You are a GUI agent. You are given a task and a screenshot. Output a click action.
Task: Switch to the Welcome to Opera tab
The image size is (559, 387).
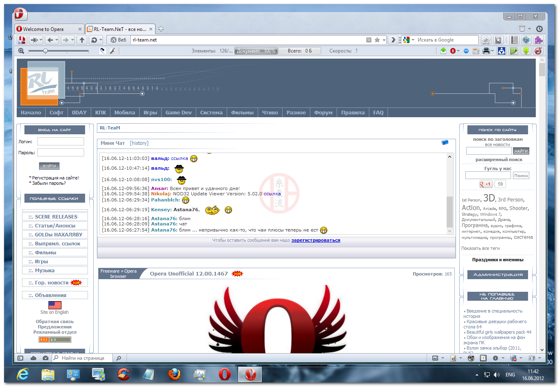[x=49, y=29]
